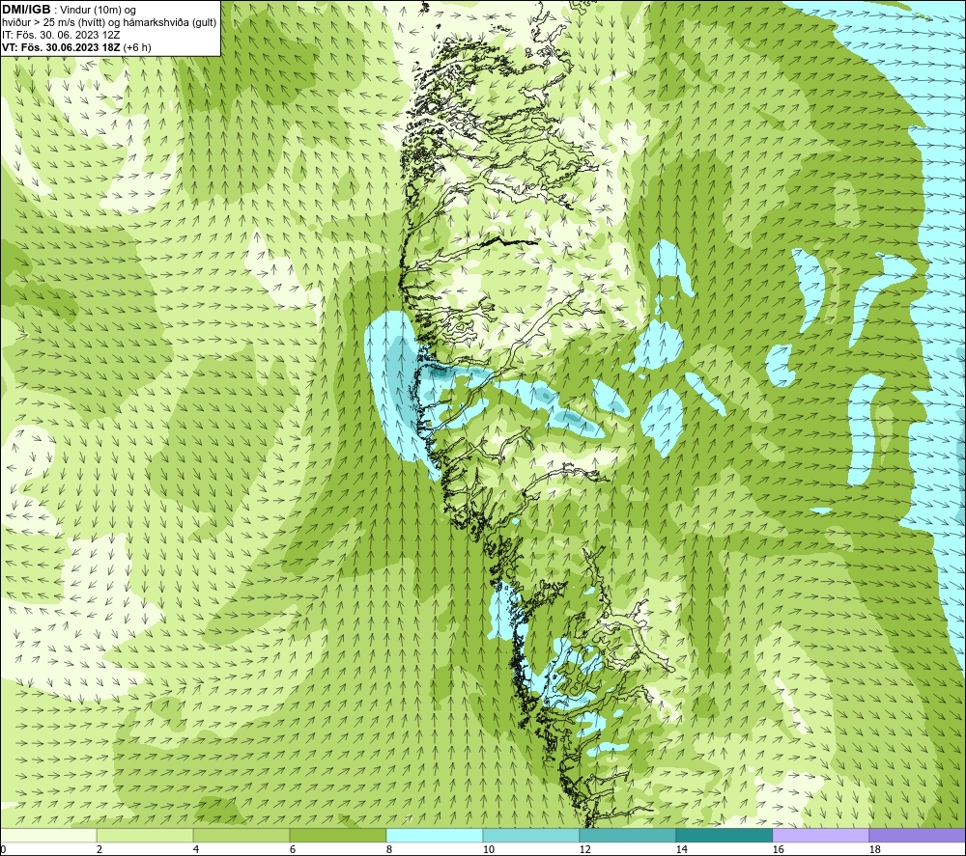The height and width of the screenshot is (856, 966).
Task: Click the 8–10 m/s light cyan swatch
Action: 435,836
